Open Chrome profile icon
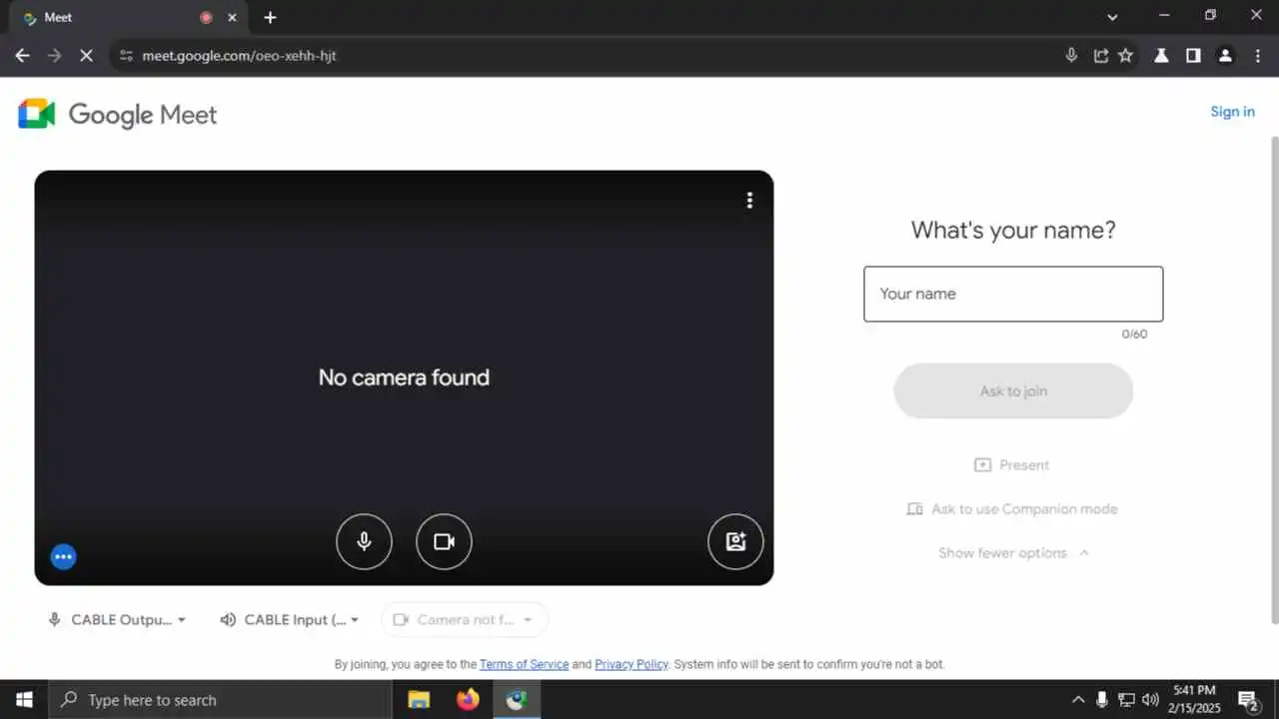1279x719 pixels. pyautogui.click(x=1225, y=56)
